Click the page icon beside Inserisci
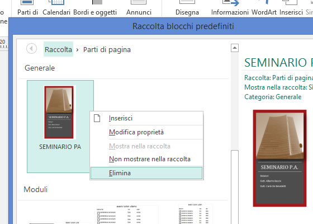 [x=97, y=118]
